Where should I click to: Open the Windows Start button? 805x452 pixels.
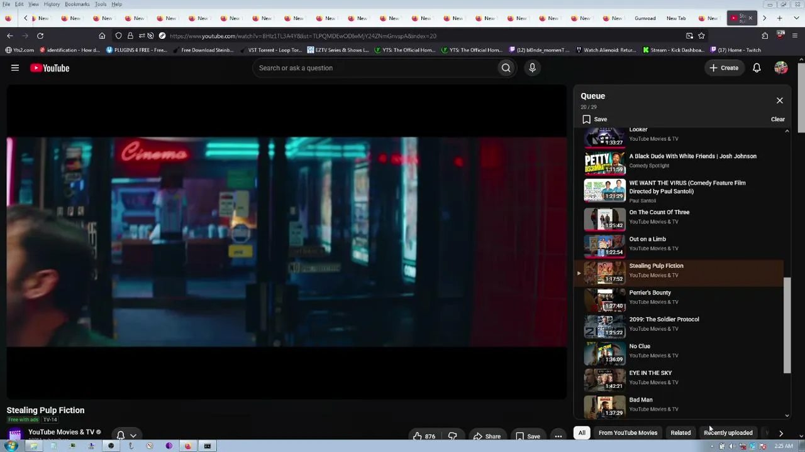[x=11, y=446]
